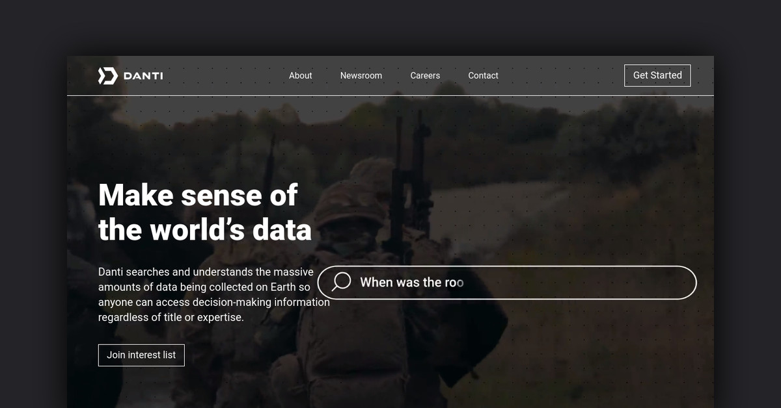Go to the Newsroom section
This screenshot has width=781, height=408.
click(361, 75)
